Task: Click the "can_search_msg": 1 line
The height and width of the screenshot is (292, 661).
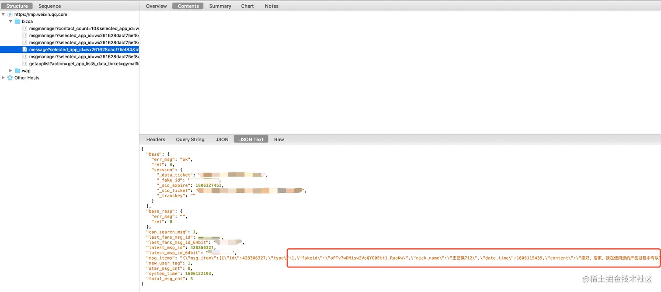Action: 172,232
